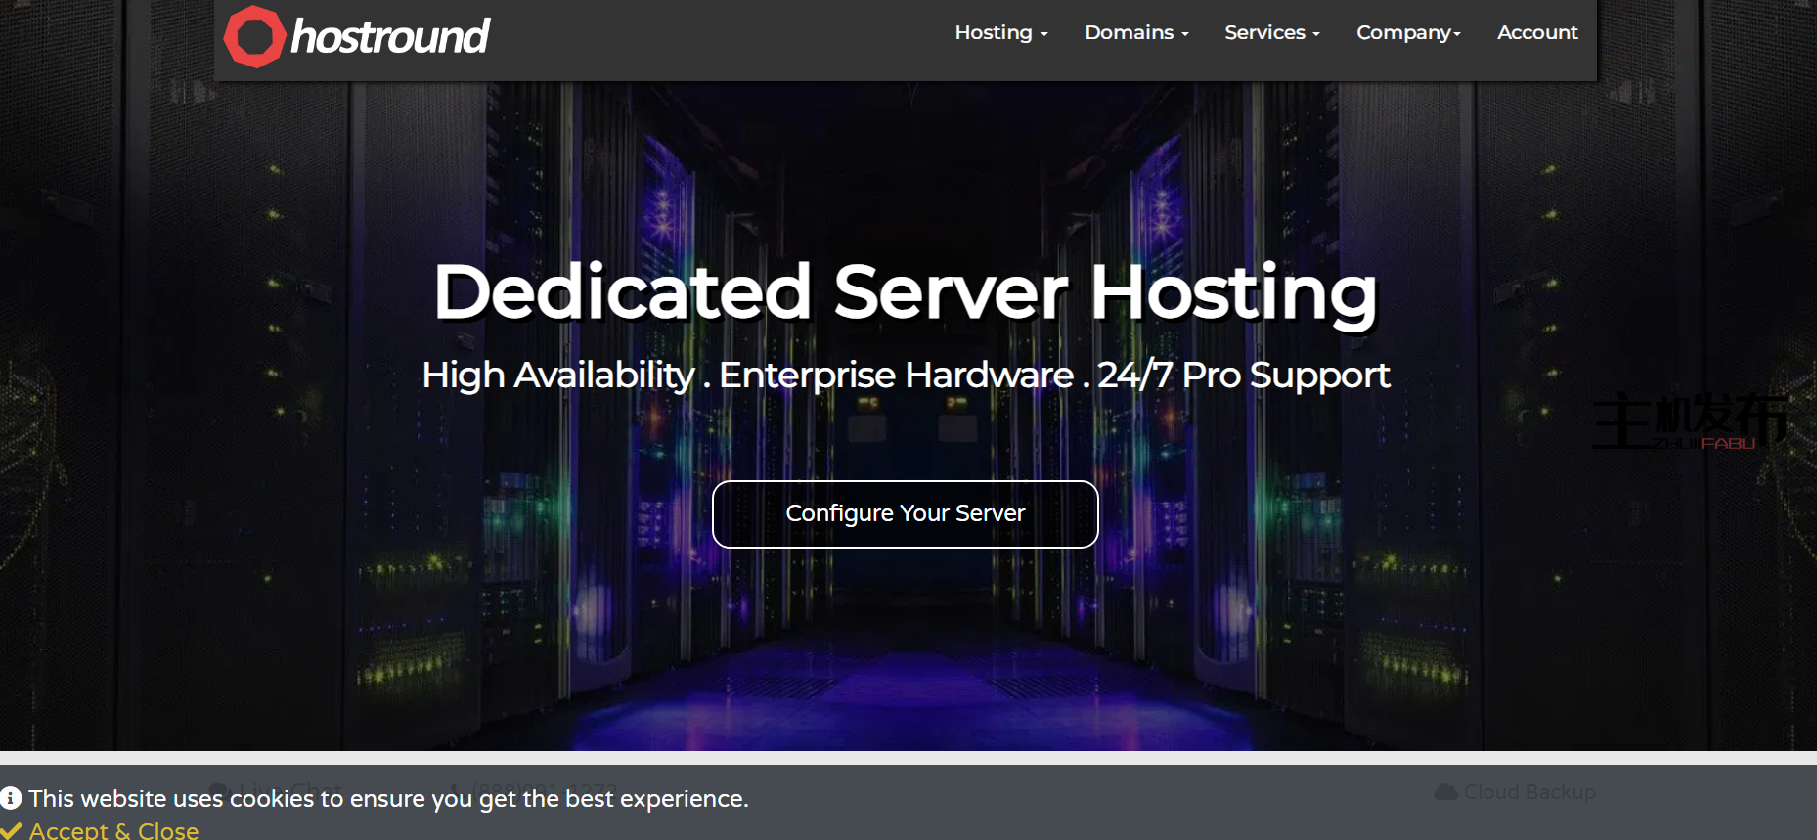Click the faded Live Chat icon behind banner

point(219,788)
